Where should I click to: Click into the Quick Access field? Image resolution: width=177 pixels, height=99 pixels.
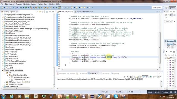click(x=157, y=7)
